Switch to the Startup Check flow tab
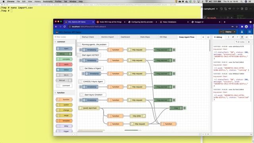The width and height of the screenshot is (254, 143). tap(89, 37)
